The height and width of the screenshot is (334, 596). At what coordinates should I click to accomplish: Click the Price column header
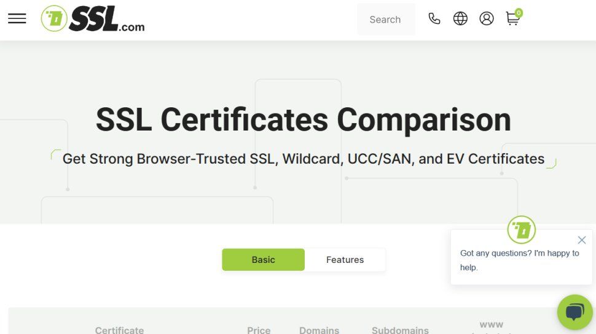click(x=259, y=330)
